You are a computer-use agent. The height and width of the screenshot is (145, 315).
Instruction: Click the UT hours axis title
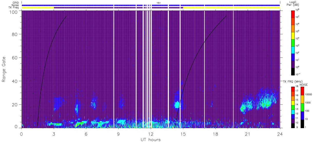pyautogui.click(x=151, y=140)
